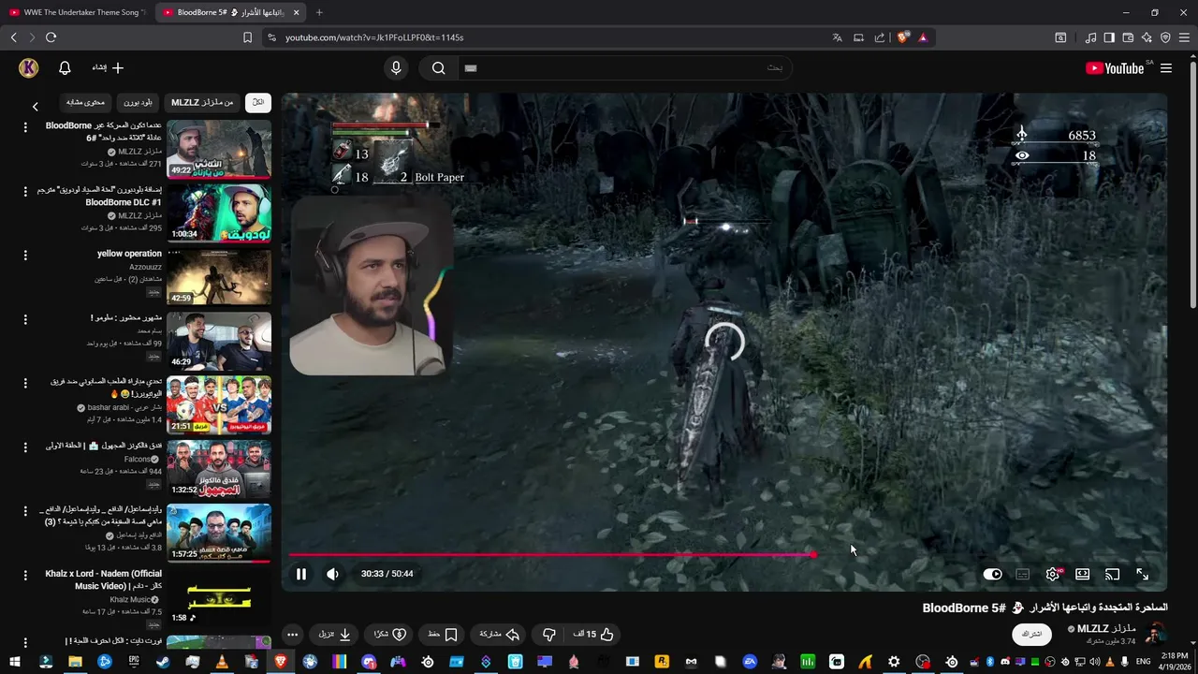The image size is (1198, 674).
Task: Open YouTube notifications bell
Action: tap(65, 68)
